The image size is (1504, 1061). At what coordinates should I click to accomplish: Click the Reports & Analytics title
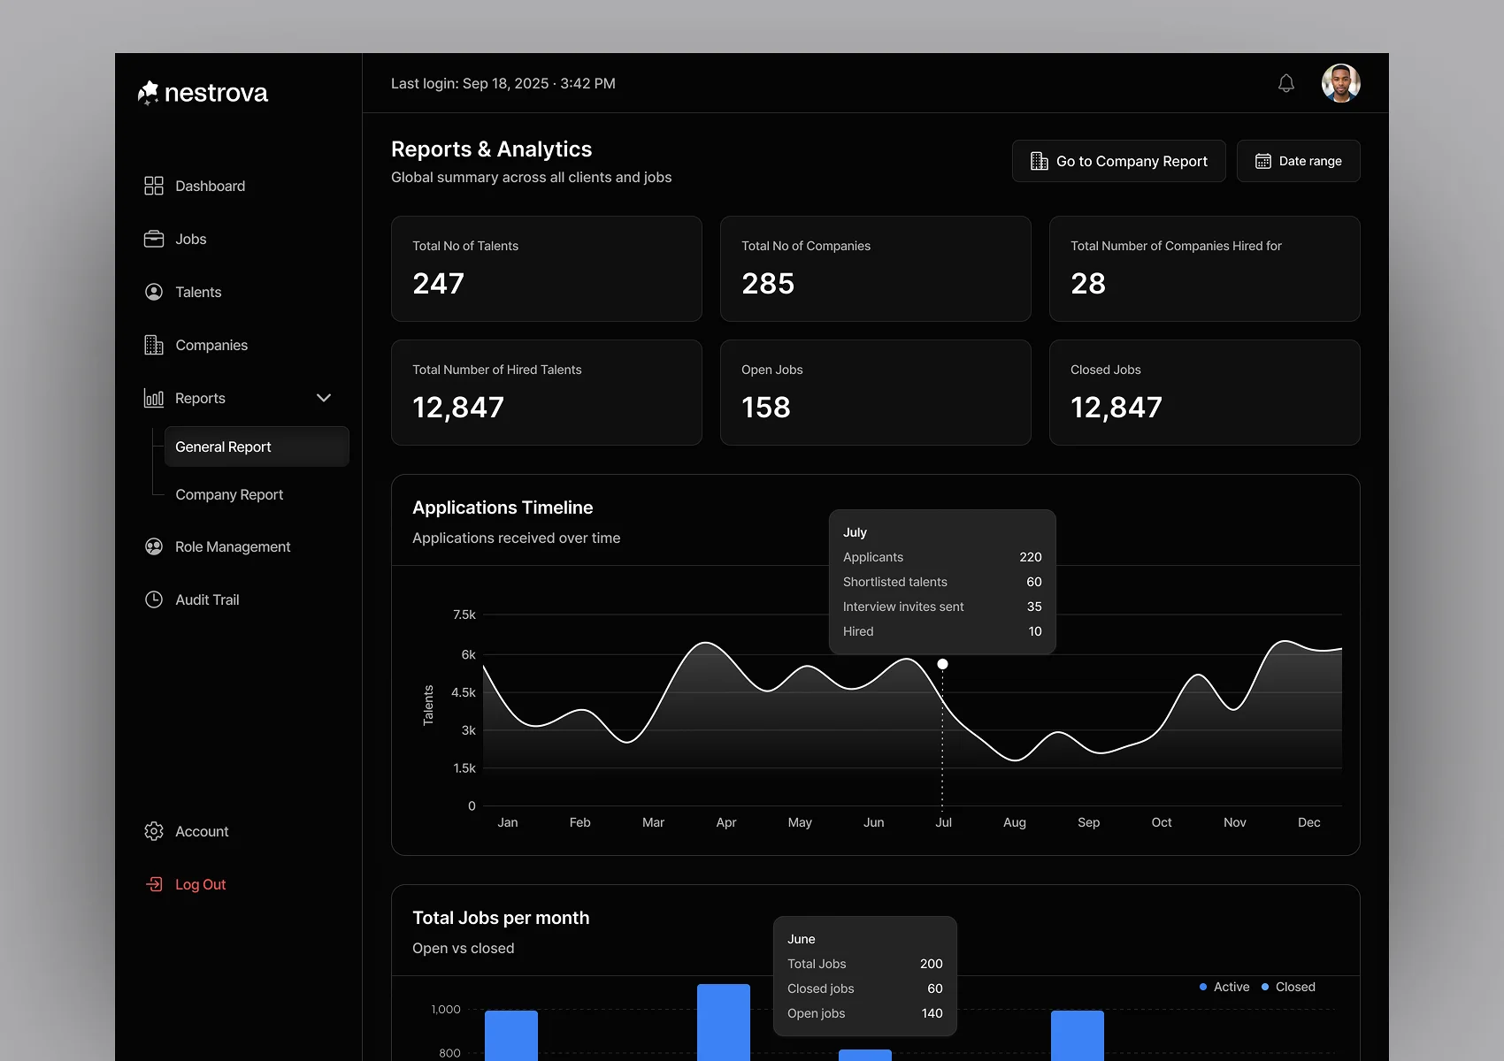click(x=491, y=149)
